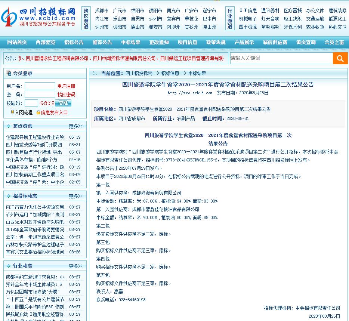Click the arrow icon beside 招投标动态
This screenshot has height=321, width=349.
pyautogui.click(x=9, y=196)
